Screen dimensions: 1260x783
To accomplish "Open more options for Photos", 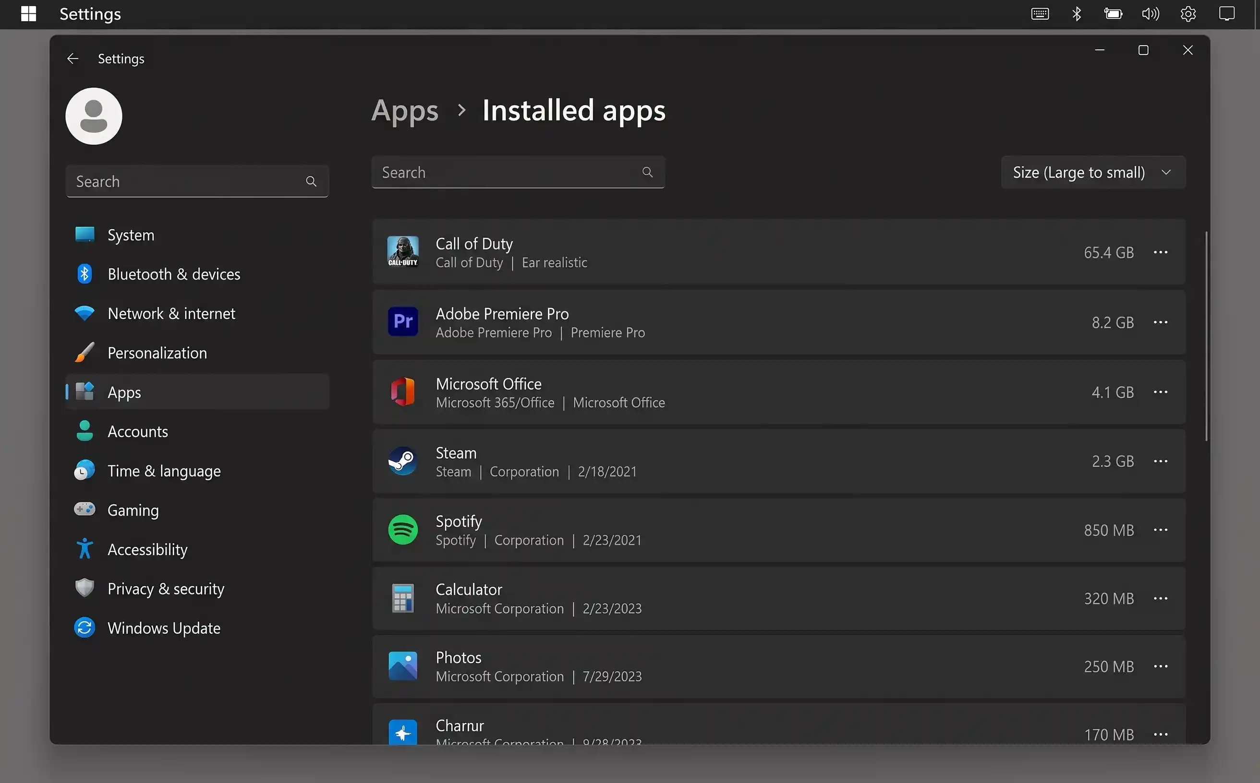I will [x=1161, y=666].
